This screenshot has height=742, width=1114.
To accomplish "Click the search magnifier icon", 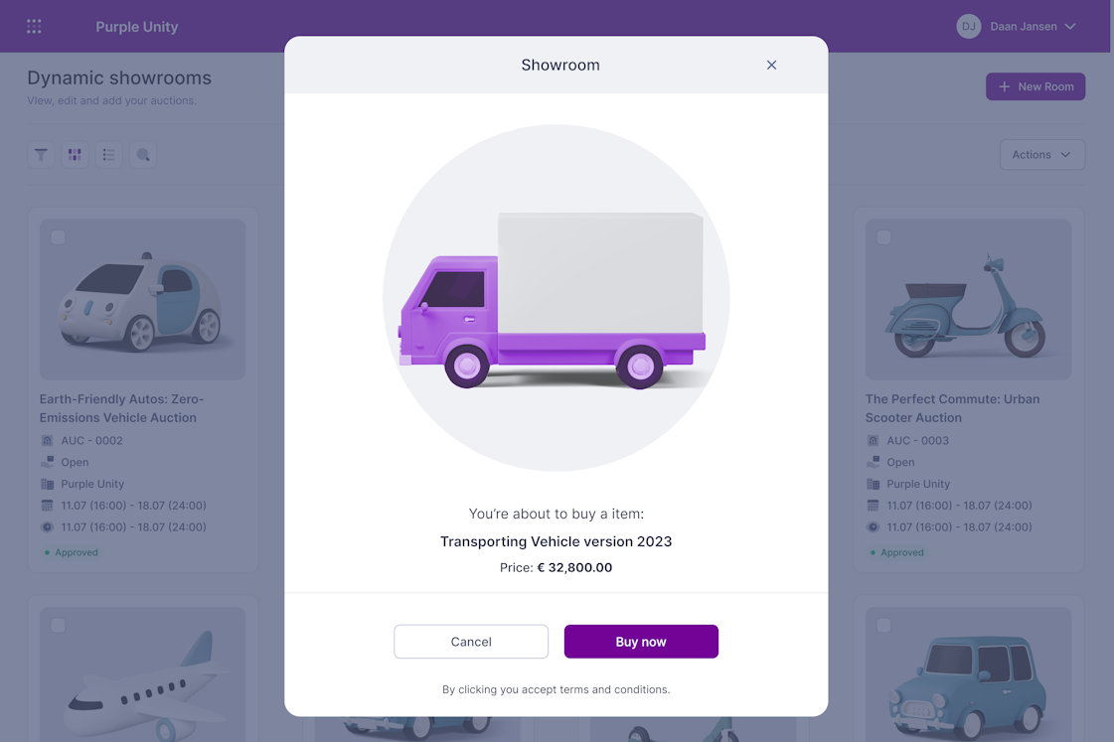I will point(143,154).
